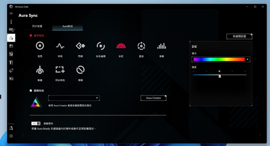Click the 樣式 pattern label
The width and height of the screenshot is (270, 146).
click(194, 53)
